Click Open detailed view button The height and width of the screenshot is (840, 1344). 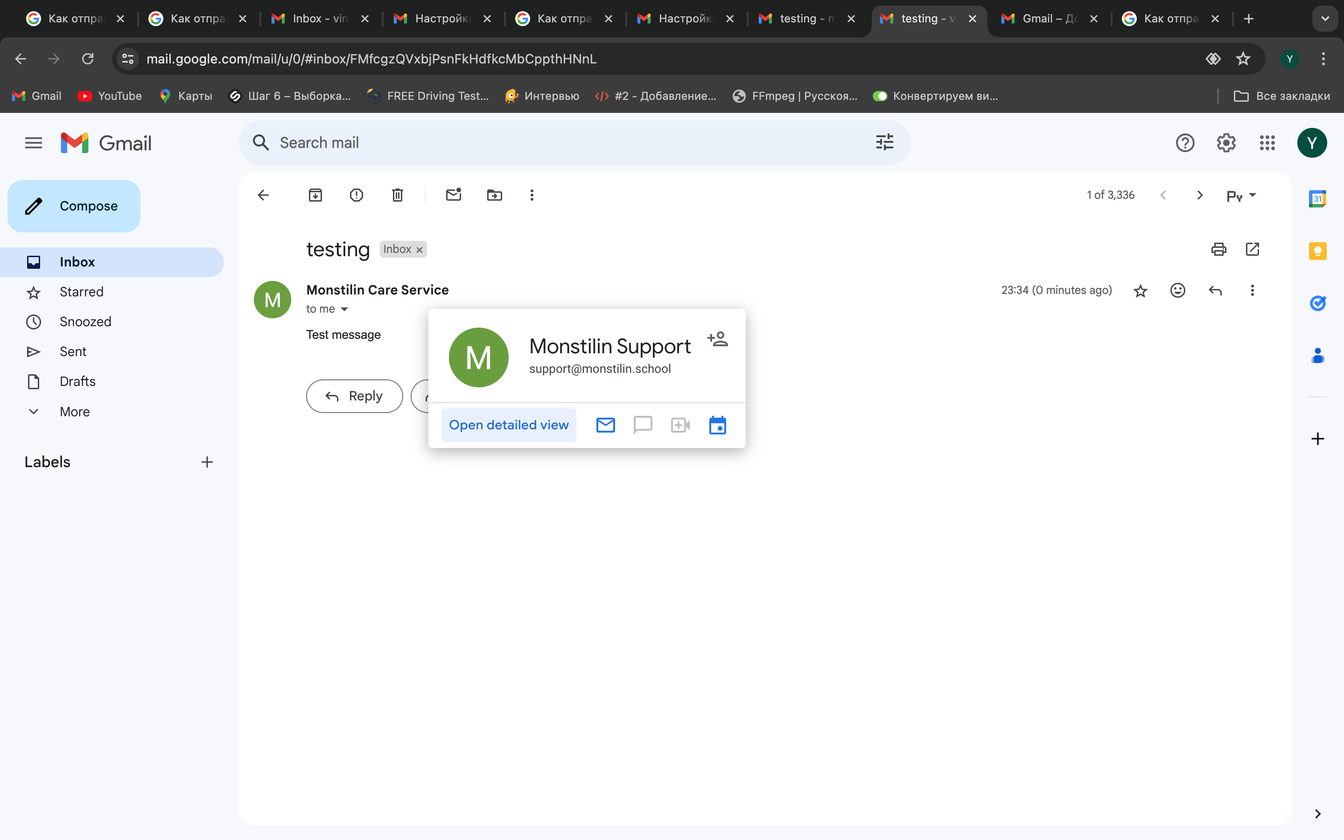508,426
